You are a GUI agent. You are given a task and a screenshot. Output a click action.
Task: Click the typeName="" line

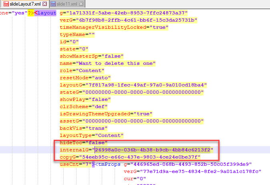click(77, 34)
